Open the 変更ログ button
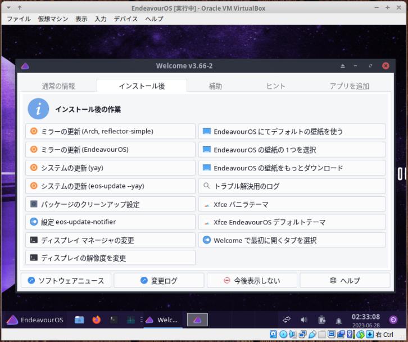 point(158,280)
